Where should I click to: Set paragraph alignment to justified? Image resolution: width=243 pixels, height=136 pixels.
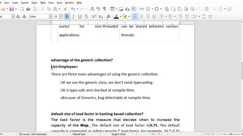(x=154, y=17)
